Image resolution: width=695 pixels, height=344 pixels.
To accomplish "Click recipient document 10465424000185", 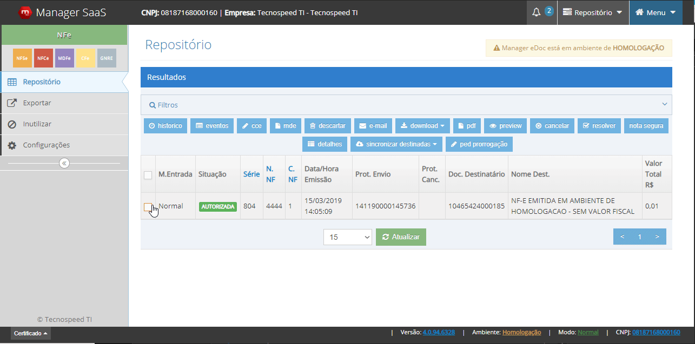I will (476, 206).
